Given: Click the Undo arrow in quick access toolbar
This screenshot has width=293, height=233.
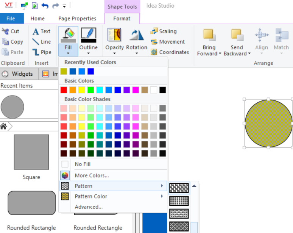Looking at the screenshot, I should coord(45,6).
